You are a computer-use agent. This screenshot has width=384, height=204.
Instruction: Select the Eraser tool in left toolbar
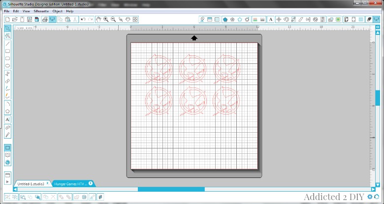click(x=7, y=127)
